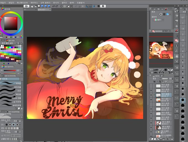Open 편집(E) menu
Image resolution: width=188 pixels, height=142 pixels.
point(11,3)
